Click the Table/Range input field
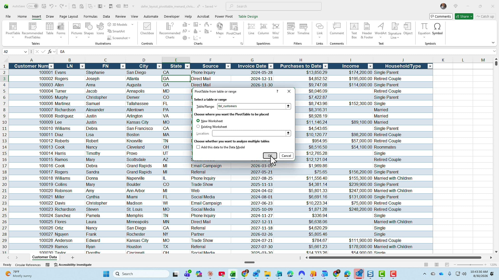Image resolution: width=499 pixels, height=280 pixels. point(251,106)
